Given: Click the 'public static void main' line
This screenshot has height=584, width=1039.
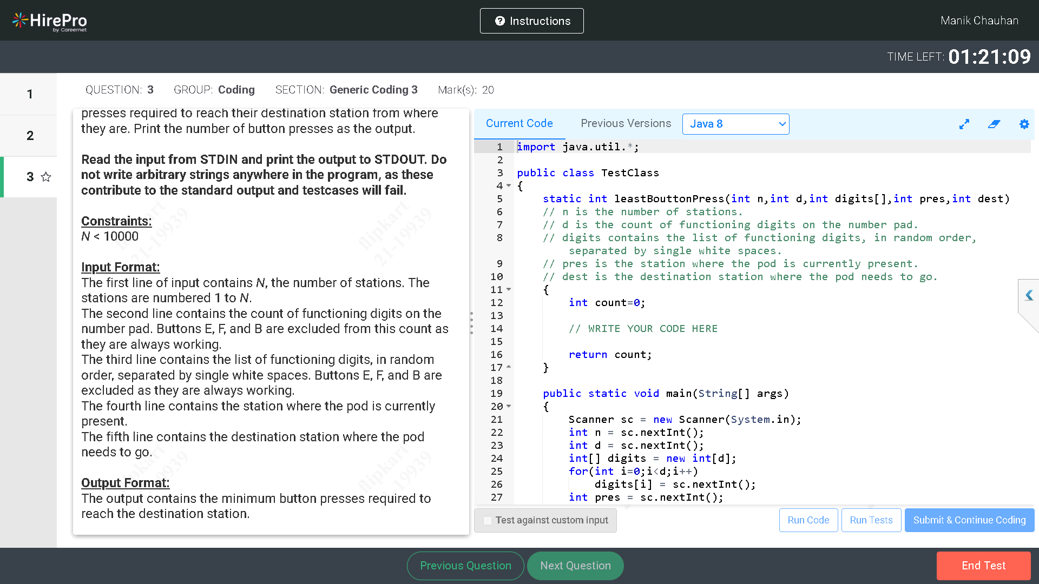Looking at the screenshot, I should click(x=666, y=394).
